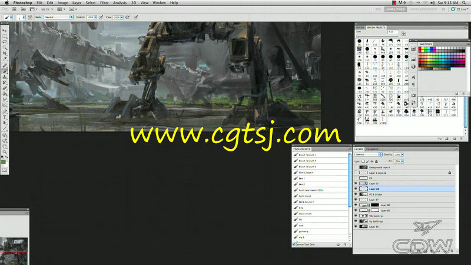This screenshot has height=265, width=471.
Task: Open the Apple menu
Action: click(x=6, y=3)
